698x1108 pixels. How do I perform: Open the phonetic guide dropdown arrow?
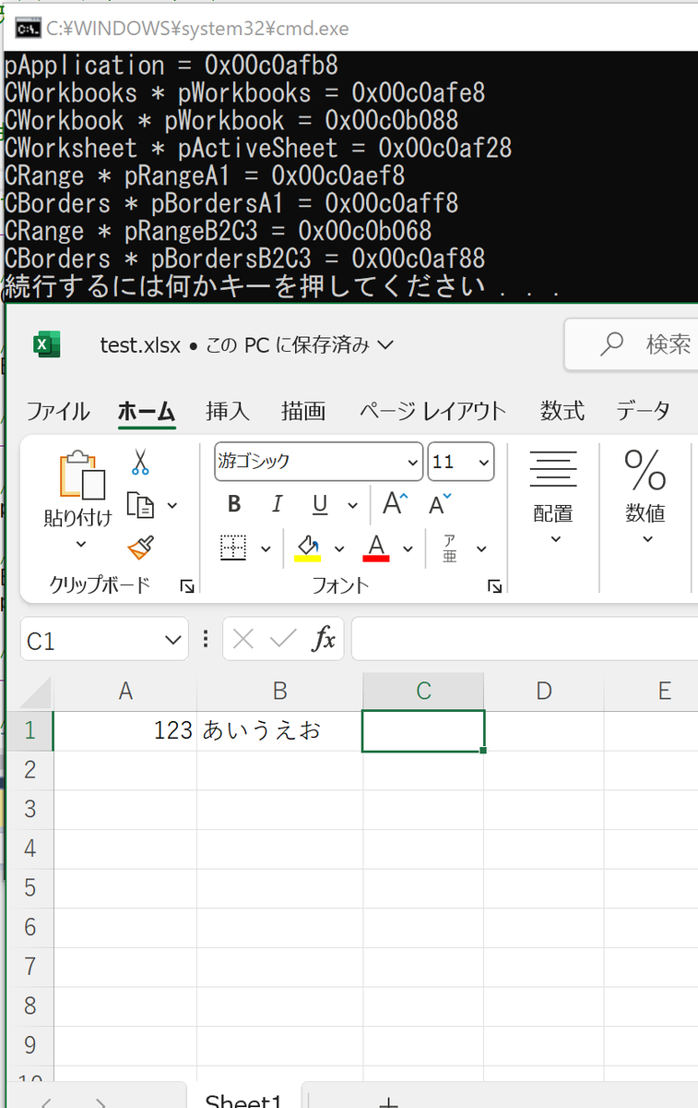click(x=481, y=549)
